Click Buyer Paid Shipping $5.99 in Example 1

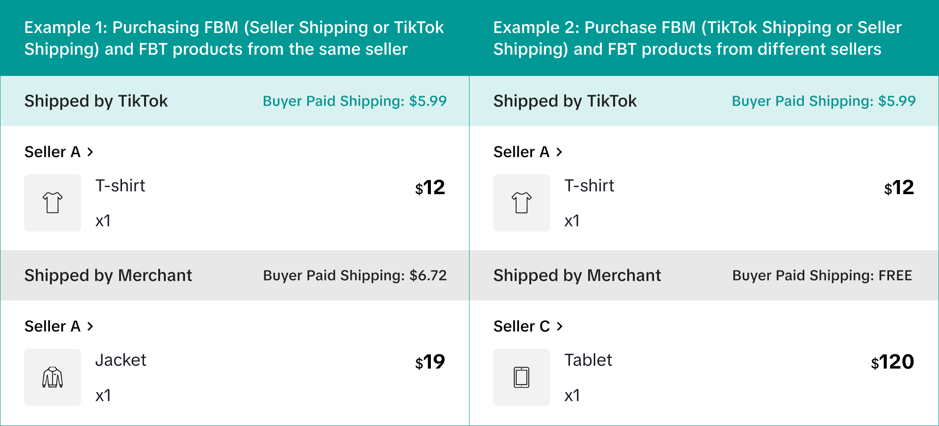(355, 101)
